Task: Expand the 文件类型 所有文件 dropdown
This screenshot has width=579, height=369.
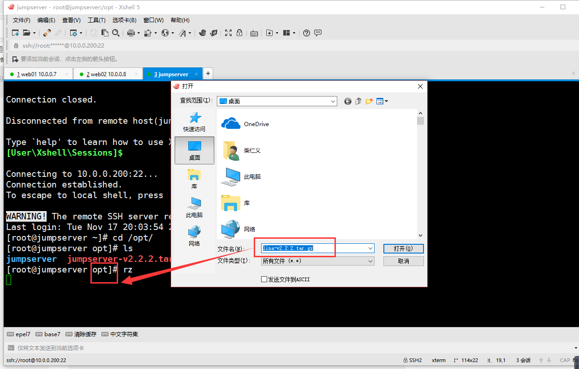Action: [x=370, y=261]
